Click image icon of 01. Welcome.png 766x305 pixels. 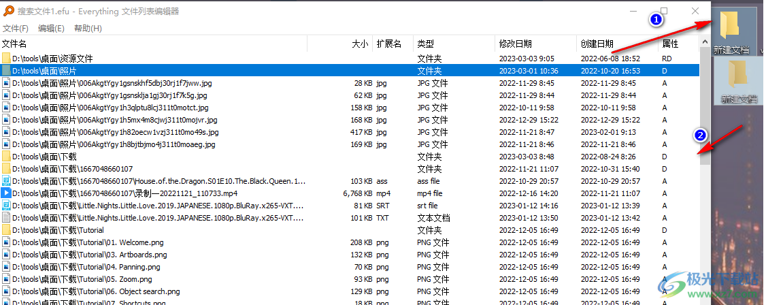click(x=6, y=242)
